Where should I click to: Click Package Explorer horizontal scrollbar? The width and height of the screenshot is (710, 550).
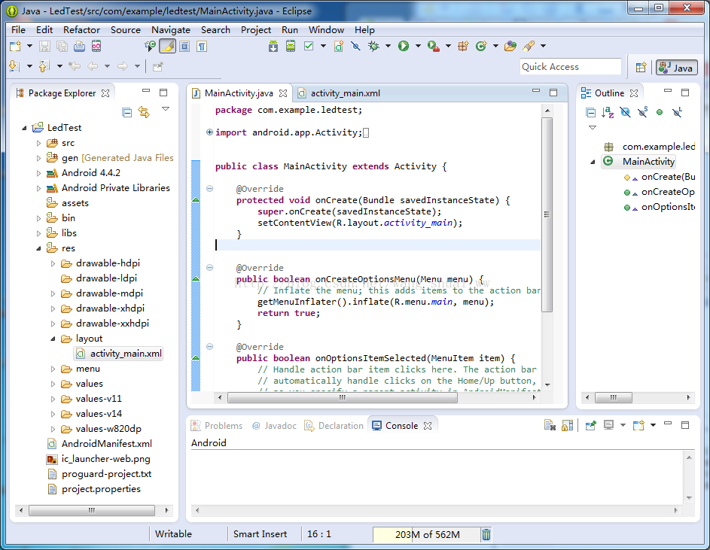tap(93, 510)
